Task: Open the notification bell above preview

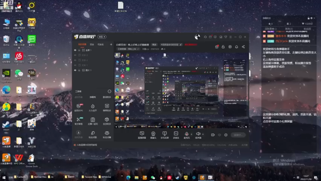Action: pos(236,47)
